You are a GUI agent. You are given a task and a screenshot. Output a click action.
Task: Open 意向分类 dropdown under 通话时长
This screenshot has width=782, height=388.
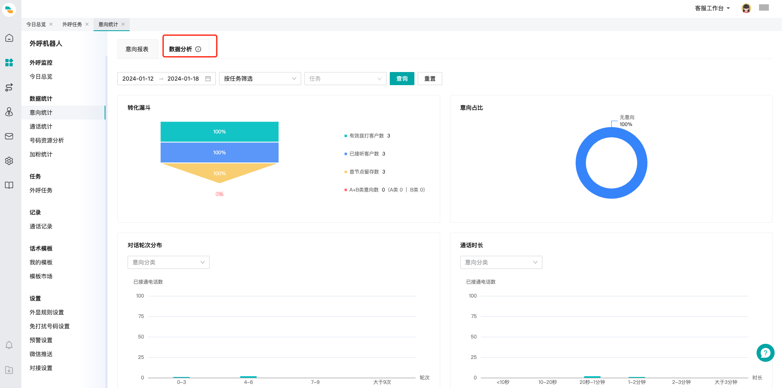click(x=501, y=262)
